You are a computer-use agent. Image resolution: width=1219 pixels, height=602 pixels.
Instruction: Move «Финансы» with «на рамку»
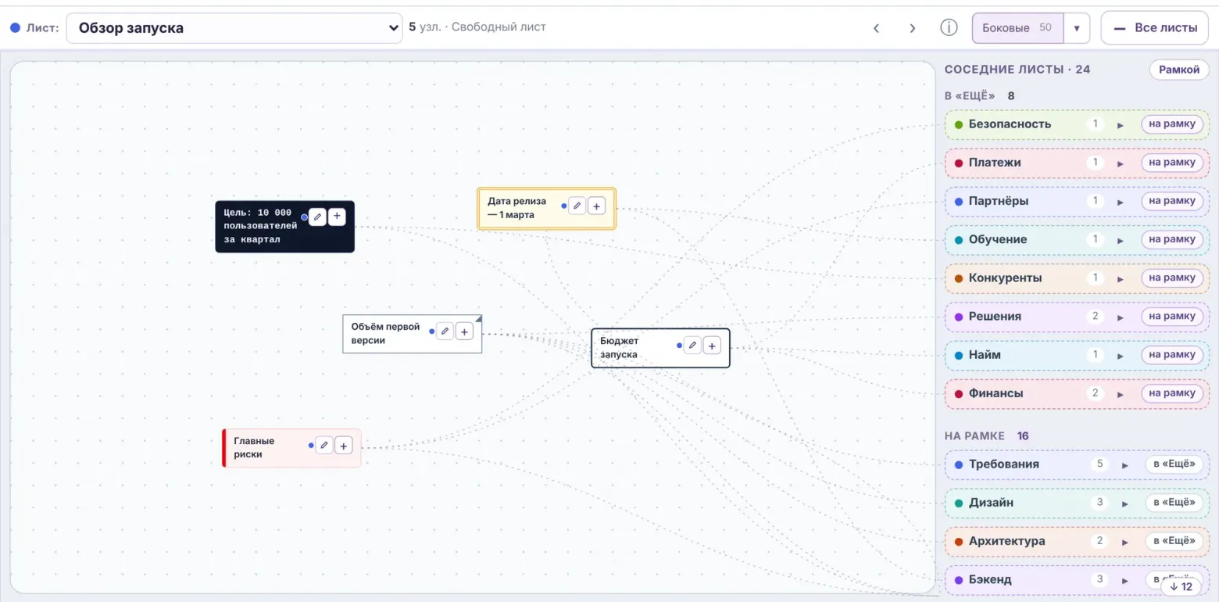pos(1172,393)
